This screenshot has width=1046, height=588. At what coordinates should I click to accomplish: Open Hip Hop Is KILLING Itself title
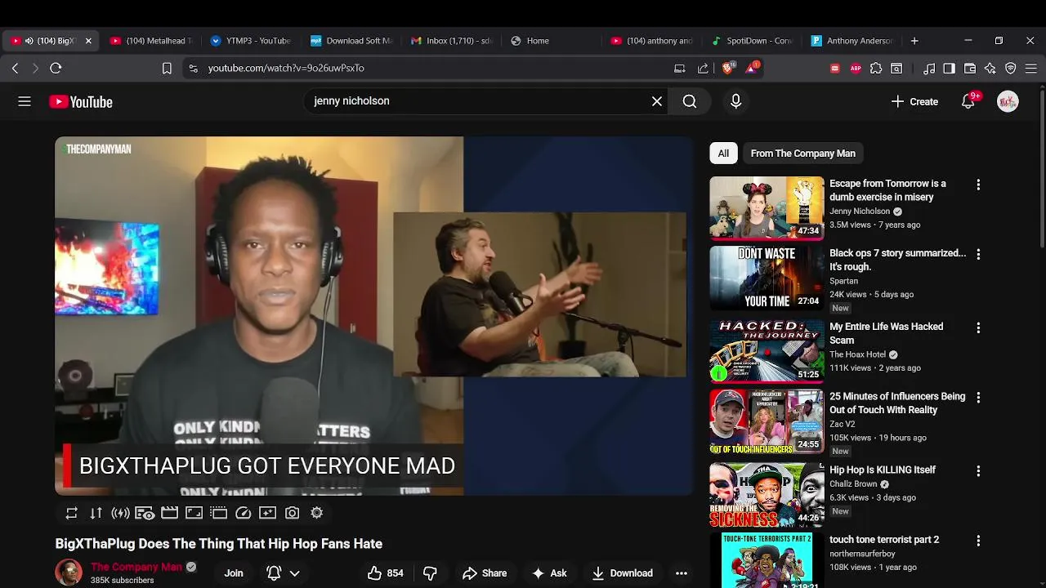pos(883,470)
